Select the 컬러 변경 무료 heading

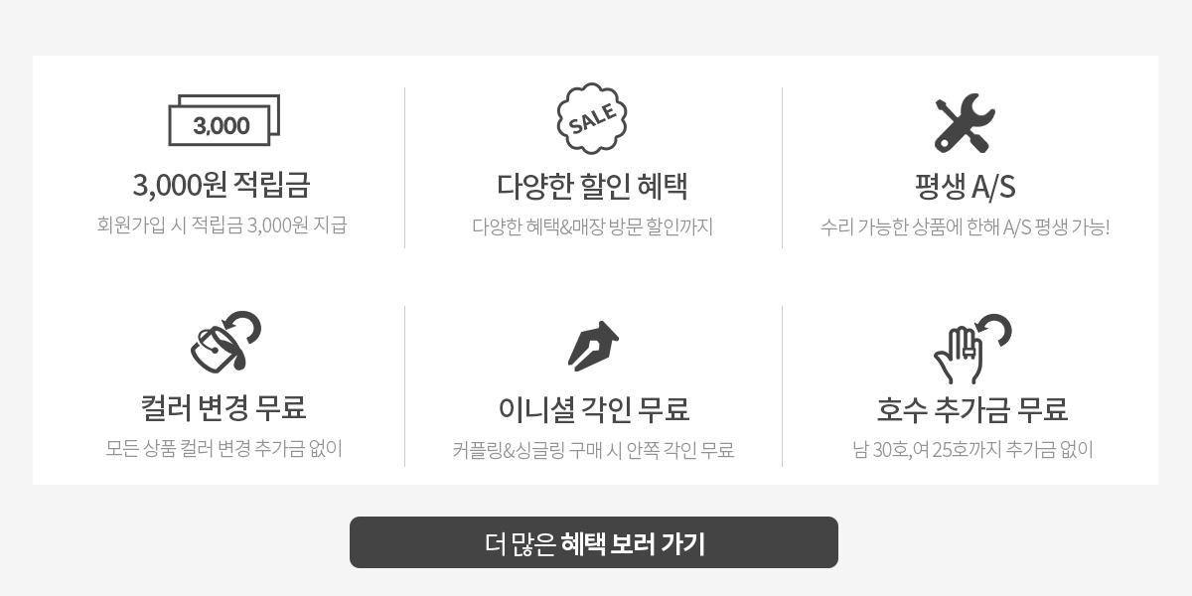click(x=223, y=407)
